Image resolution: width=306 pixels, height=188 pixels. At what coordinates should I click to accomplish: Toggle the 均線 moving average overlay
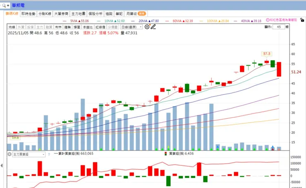click(x=12, y=27)
